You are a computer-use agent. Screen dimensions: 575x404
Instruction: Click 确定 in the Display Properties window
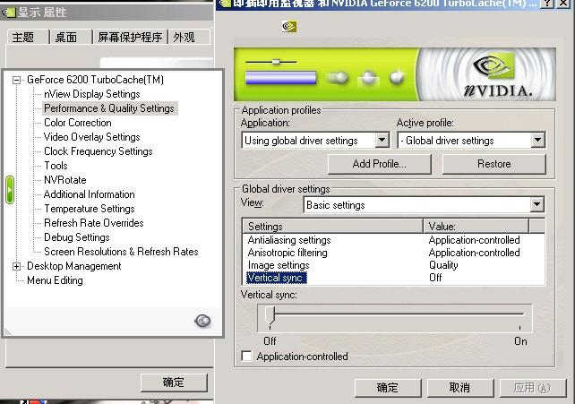point(174,383)
